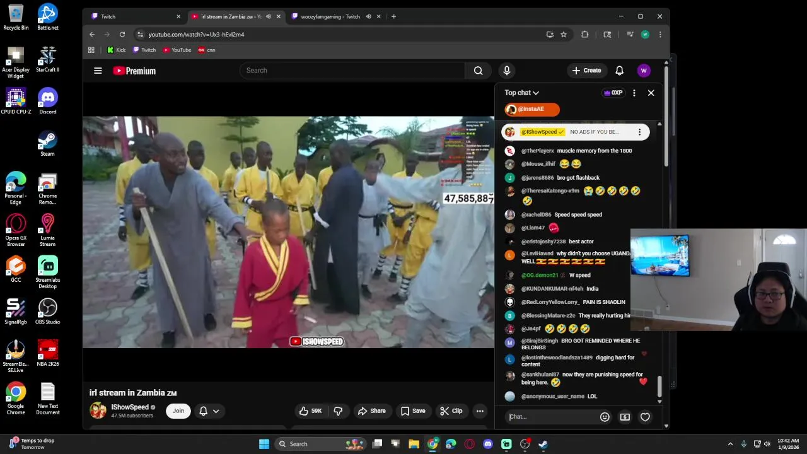Viewport: 807px width, 454px height.
Task: Open Windows Start menu
Action: 264,444
